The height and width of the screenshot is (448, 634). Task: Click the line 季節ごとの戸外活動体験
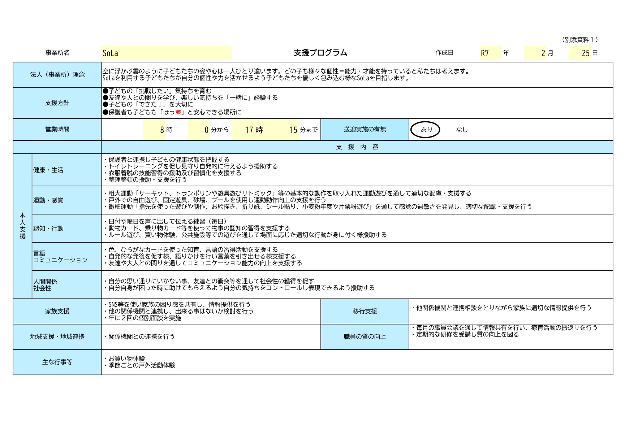139,366
